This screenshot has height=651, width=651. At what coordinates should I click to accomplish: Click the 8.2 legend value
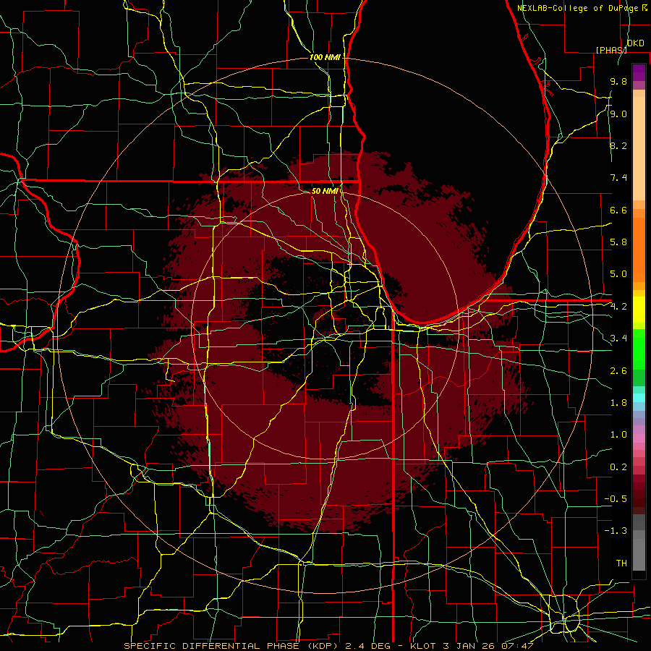pyautogui.click(x=618, y=145)
